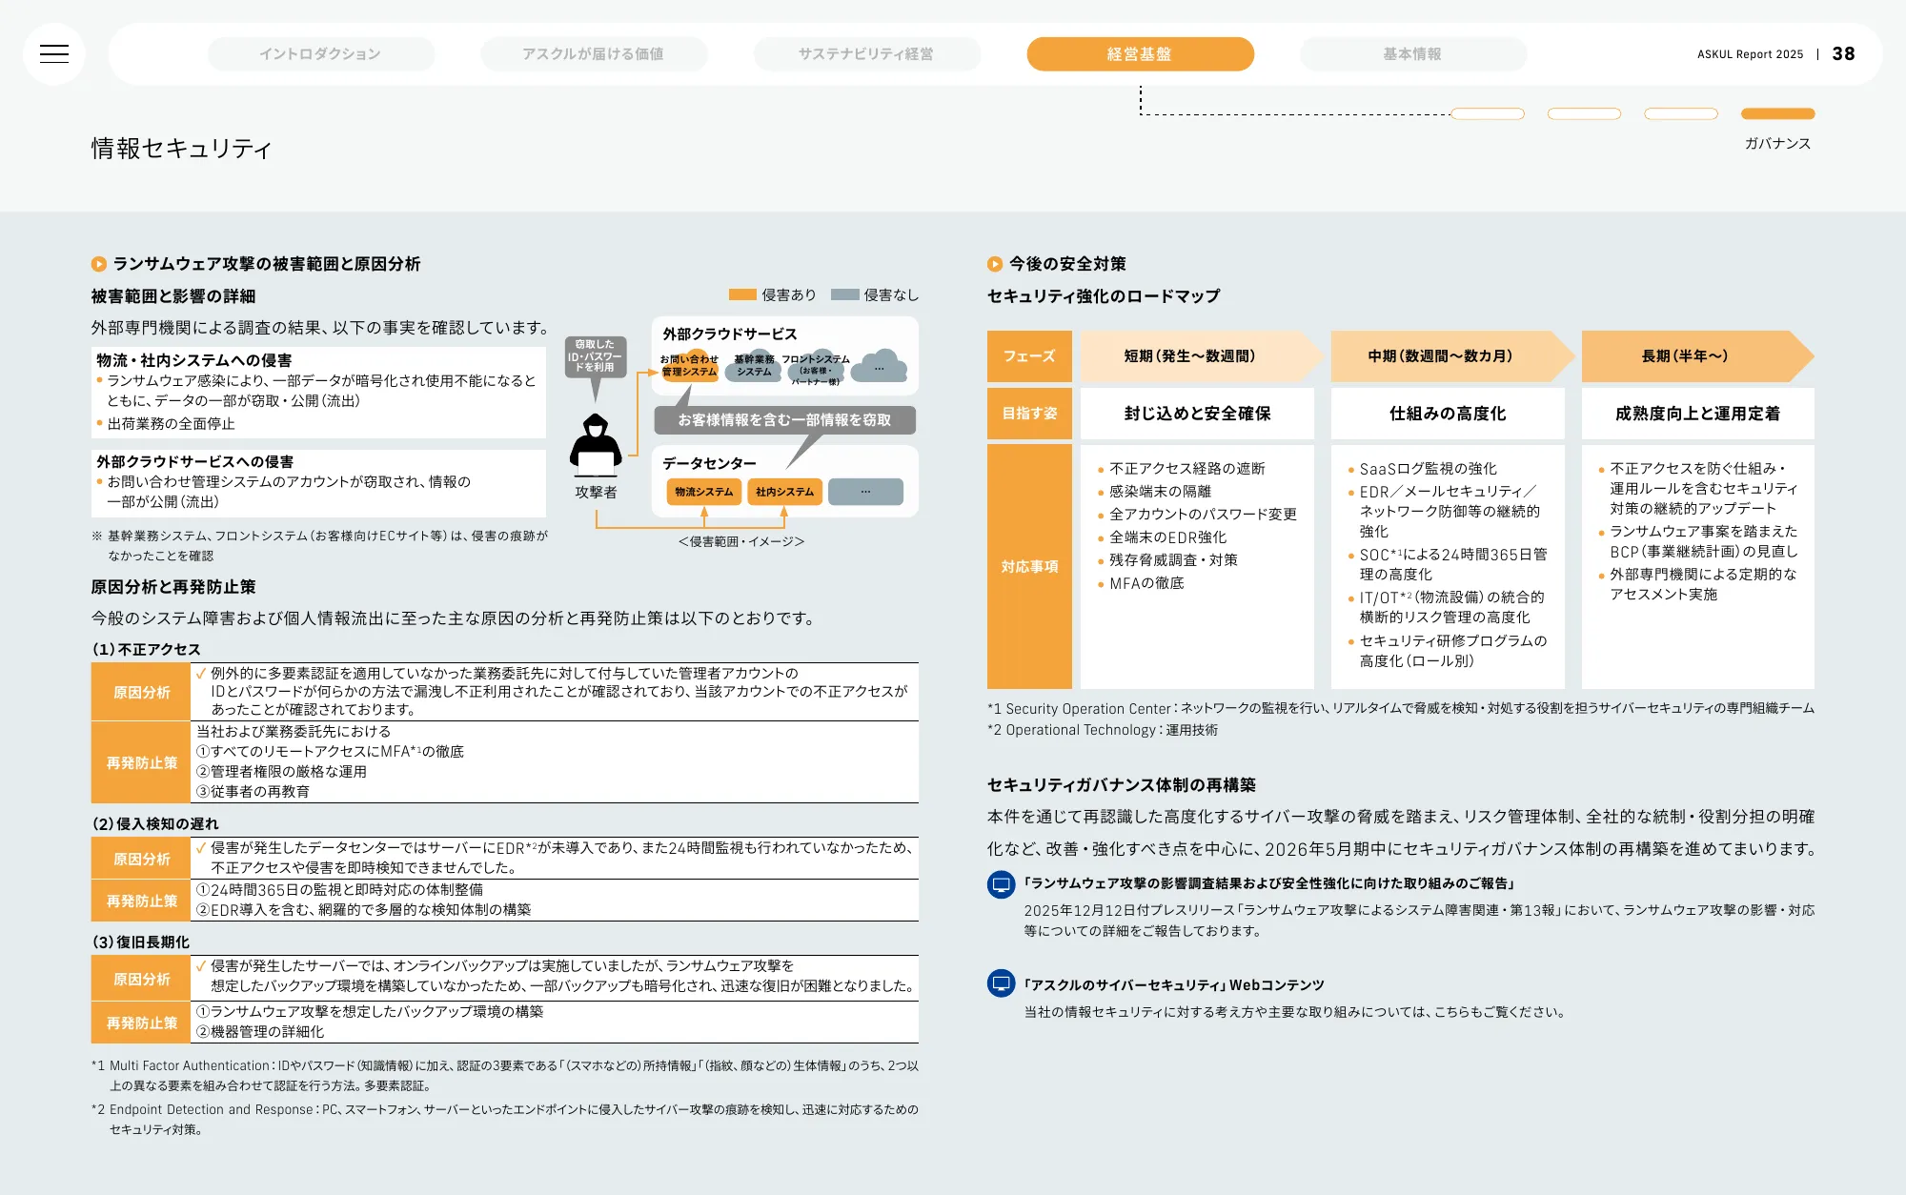
Task: Switch to アスクルが届ける価値 tab
Action: tap(593, 54)
